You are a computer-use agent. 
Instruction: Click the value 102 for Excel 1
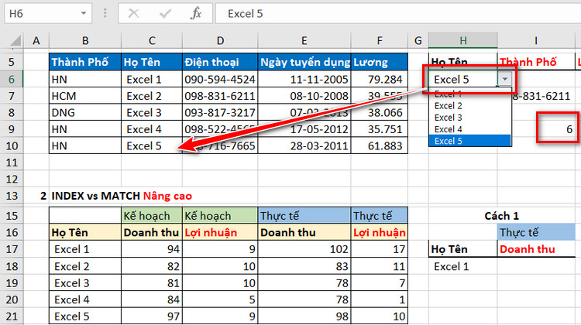tap(304, 249)
